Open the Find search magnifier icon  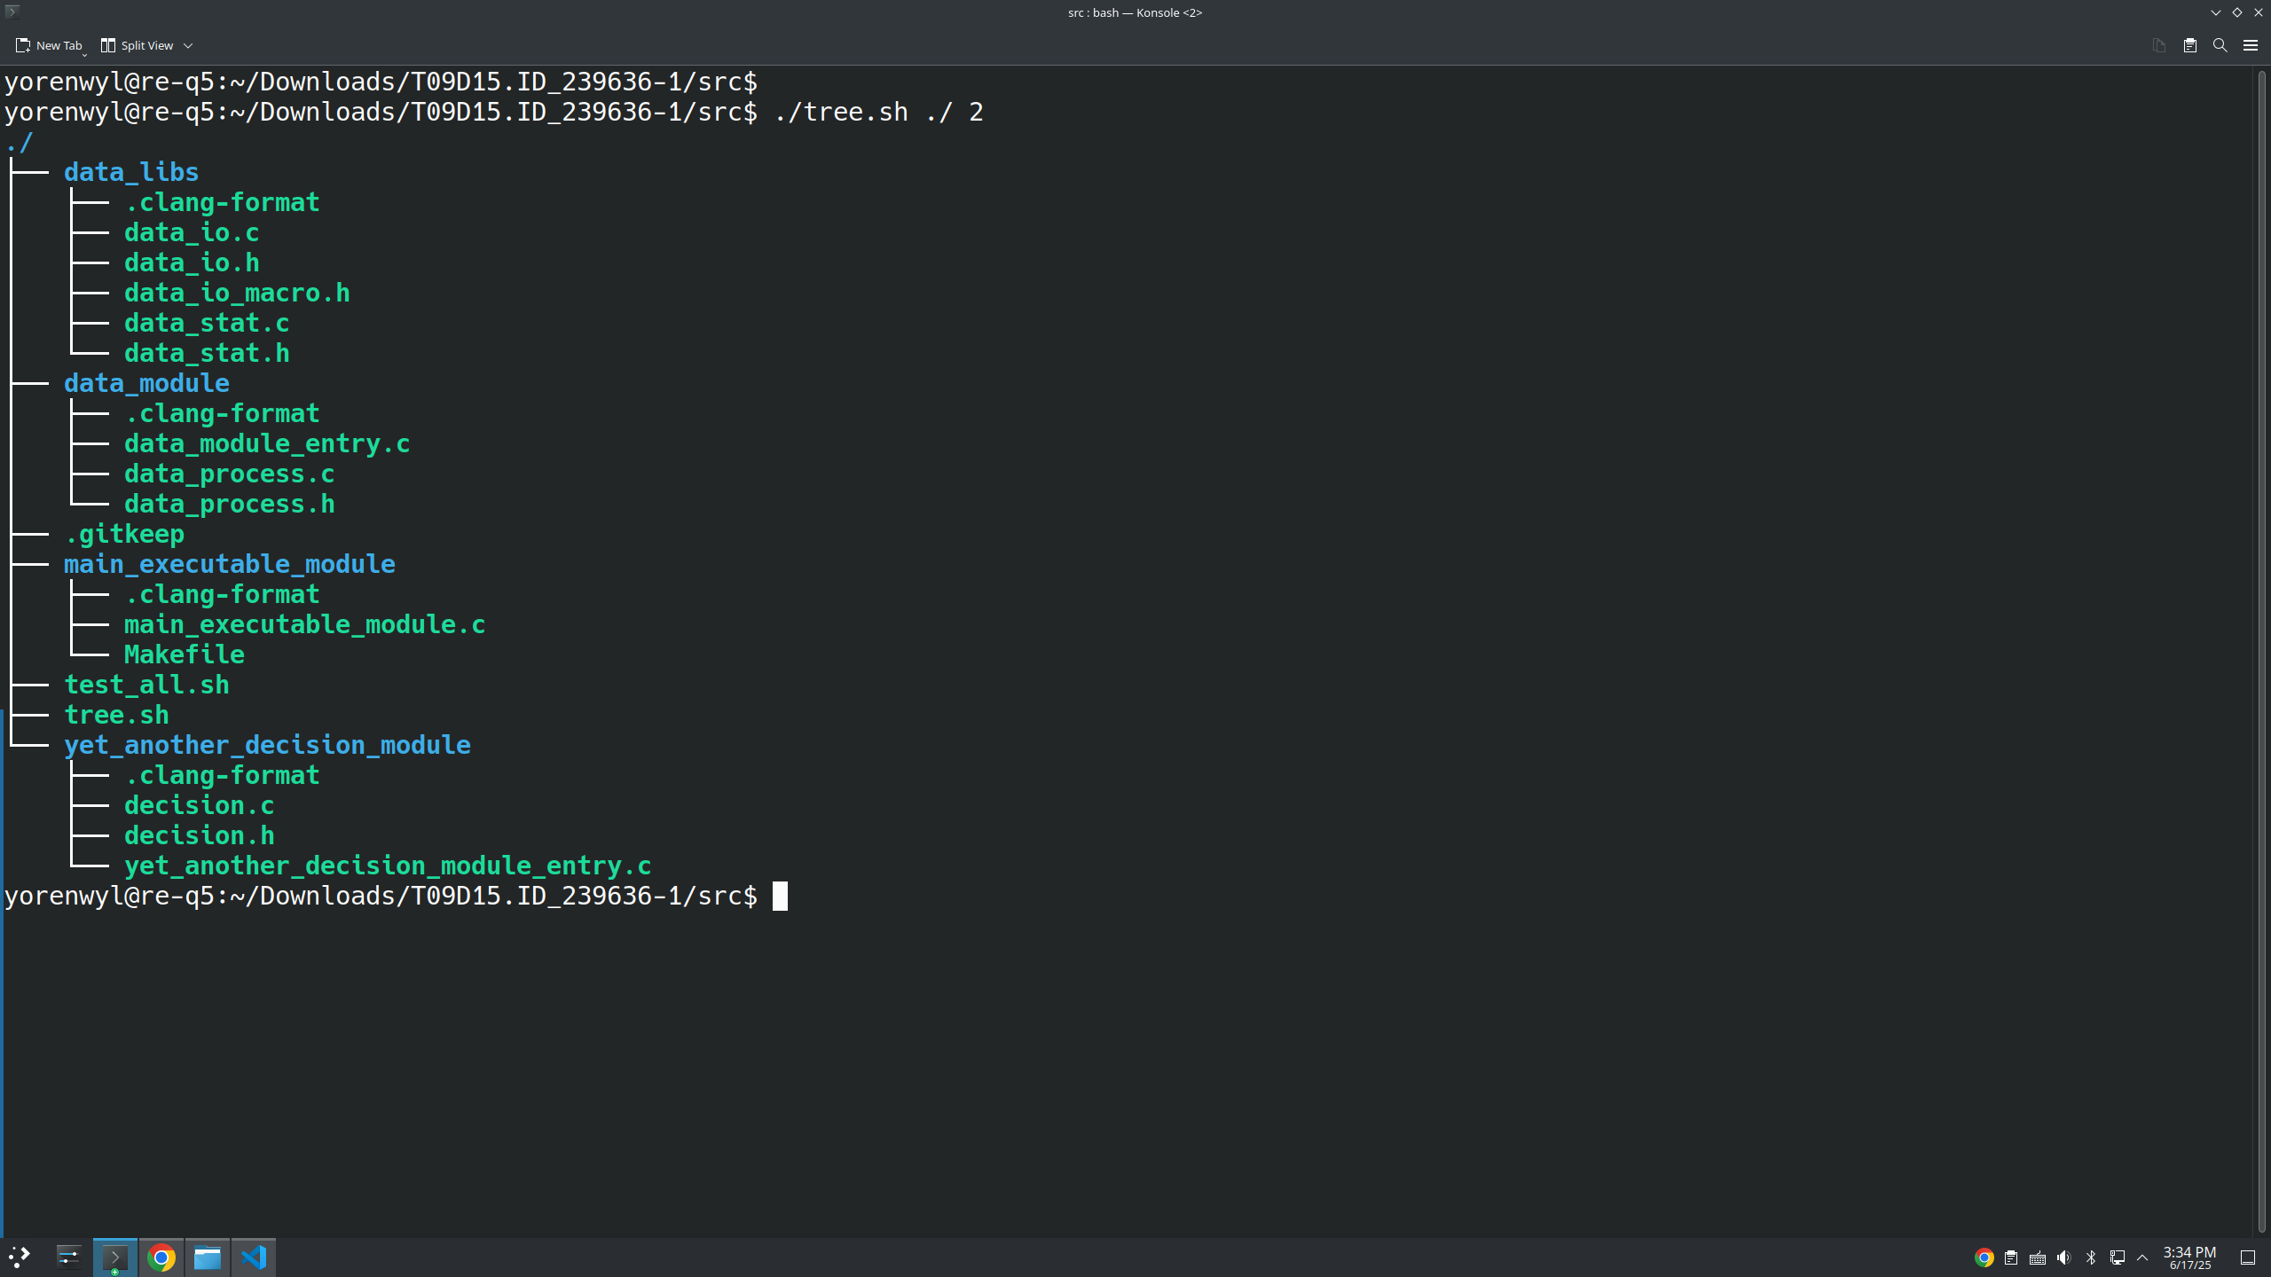point(2220,45)
